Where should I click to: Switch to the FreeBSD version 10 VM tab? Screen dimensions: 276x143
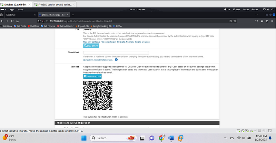pyautogui.click(x=55, y=4)
